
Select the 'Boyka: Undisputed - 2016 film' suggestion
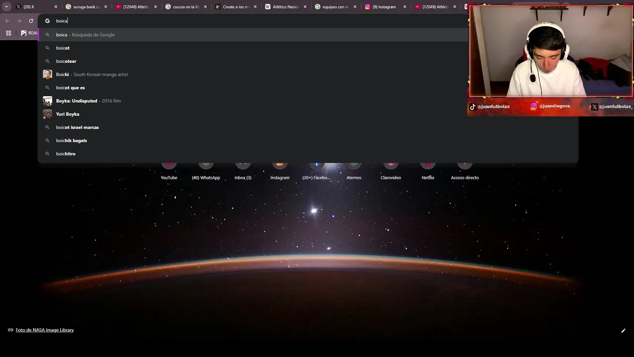click(x=308, y=101)
